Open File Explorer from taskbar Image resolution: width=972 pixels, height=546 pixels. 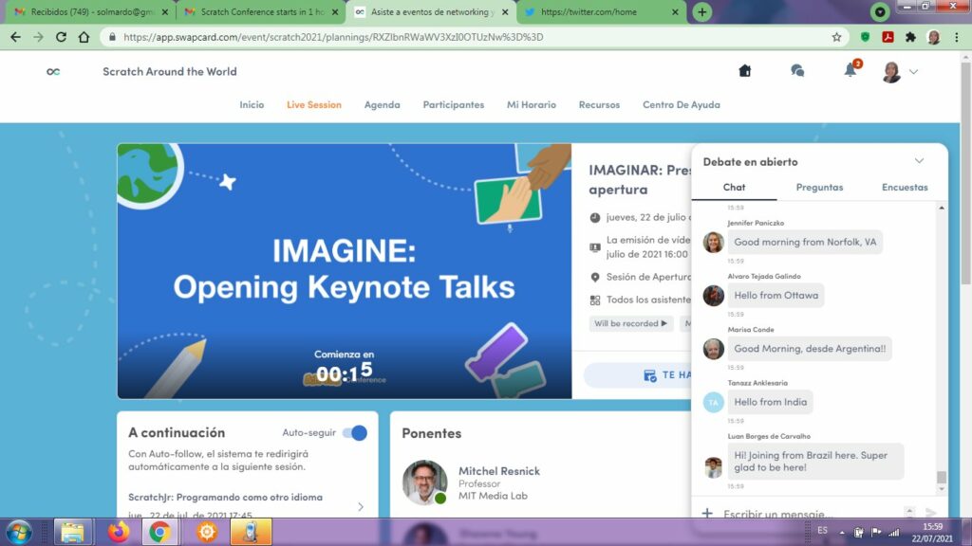coord(72,533)
